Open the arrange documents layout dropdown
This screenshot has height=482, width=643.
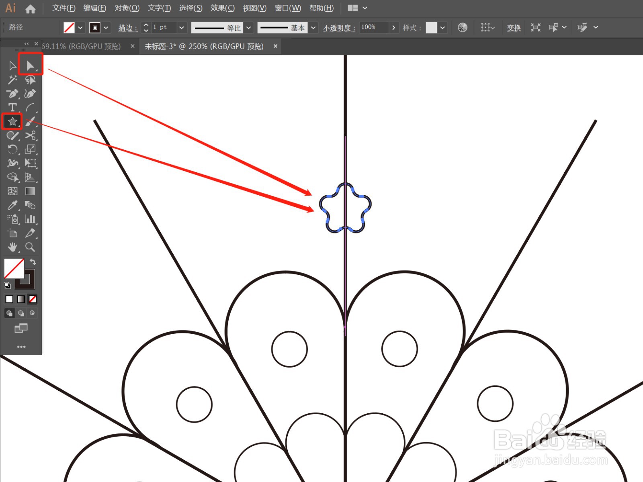click(x=357, y=8)
